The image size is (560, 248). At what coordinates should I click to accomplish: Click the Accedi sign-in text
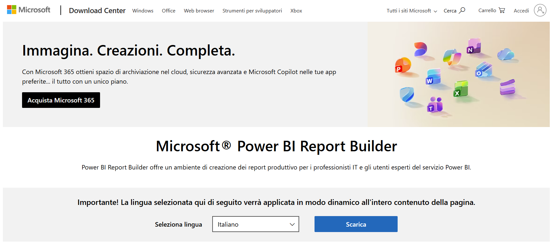(x=521, y=11)
